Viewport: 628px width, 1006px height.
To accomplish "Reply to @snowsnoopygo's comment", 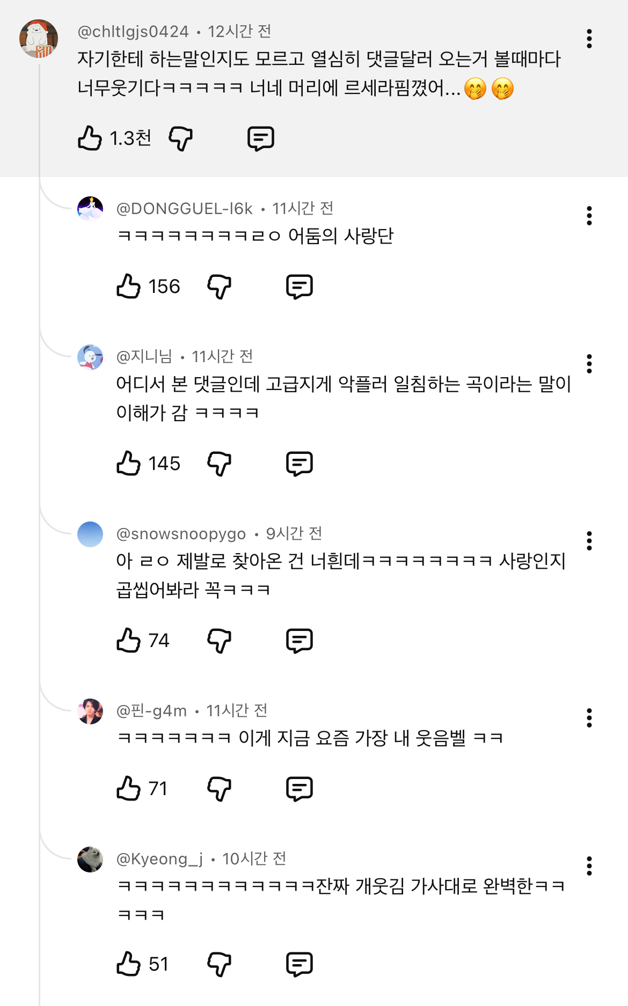I will [x=300, y=641].
